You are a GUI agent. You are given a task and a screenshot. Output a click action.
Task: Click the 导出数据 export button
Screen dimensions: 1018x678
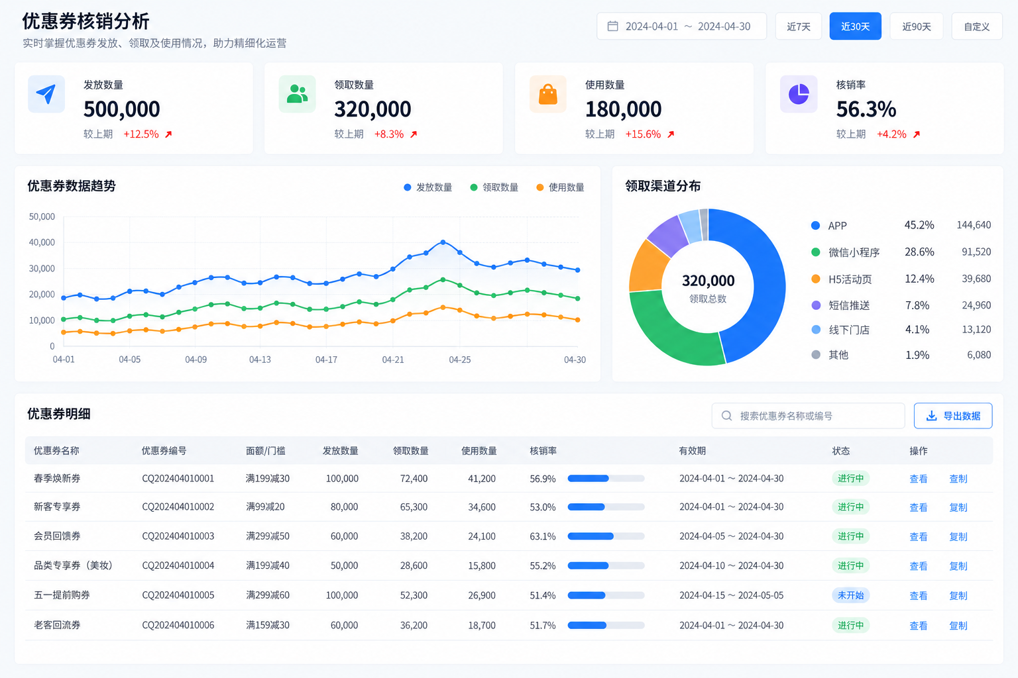953,416
